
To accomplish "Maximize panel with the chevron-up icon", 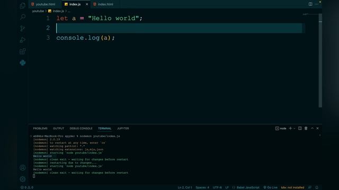I will pos(312,128).
